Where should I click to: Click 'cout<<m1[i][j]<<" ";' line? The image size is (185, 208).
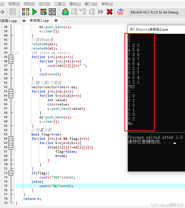(x=67, y=66)
